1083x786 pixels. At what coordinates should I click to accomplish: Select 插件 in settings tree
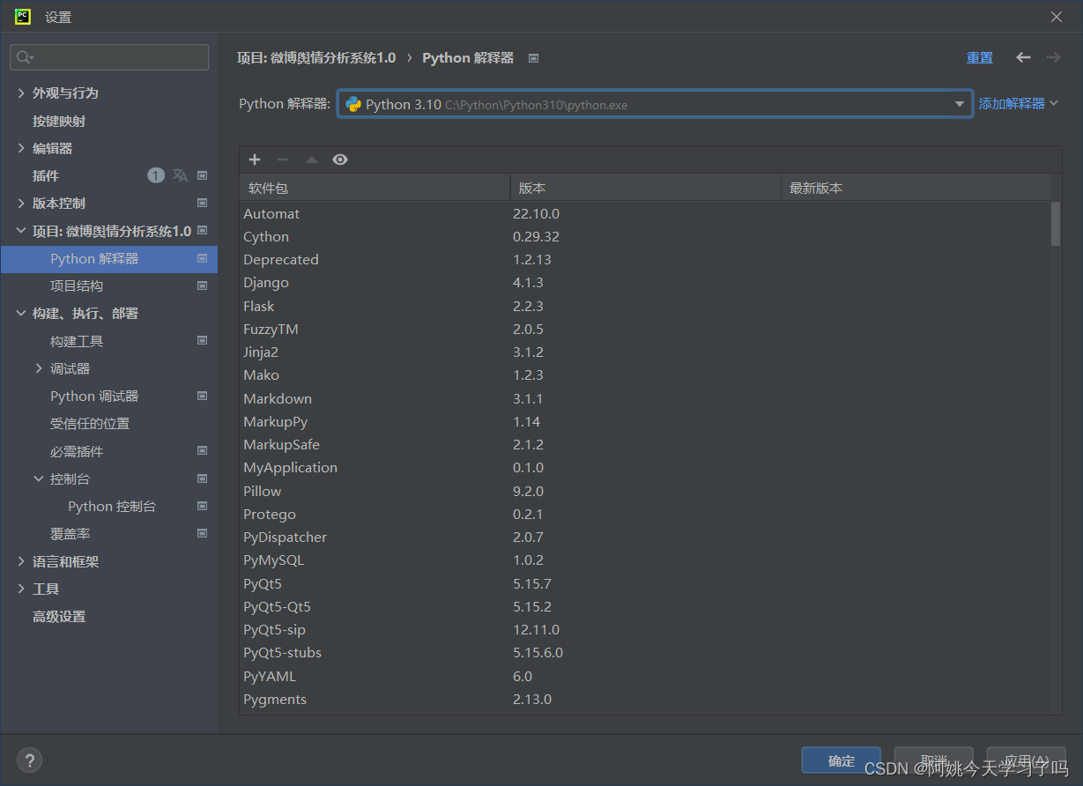coord(46,175)
